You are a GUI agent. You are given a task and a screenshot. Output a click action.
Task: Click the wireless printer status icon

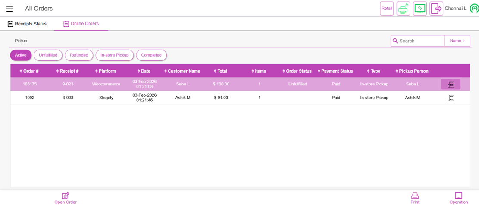pyautogui.click(x=403, y=9)
